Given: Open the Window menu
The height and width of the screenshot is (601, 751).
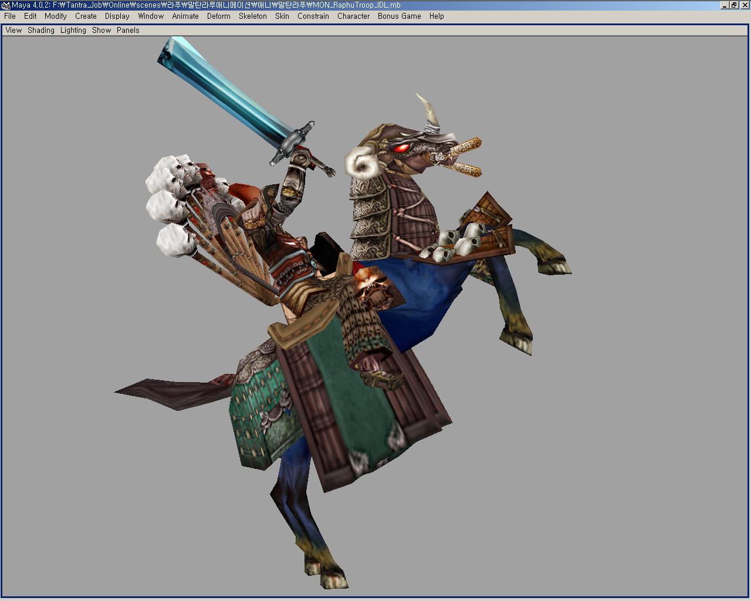Looking at the screenshot, I should 151,16.
